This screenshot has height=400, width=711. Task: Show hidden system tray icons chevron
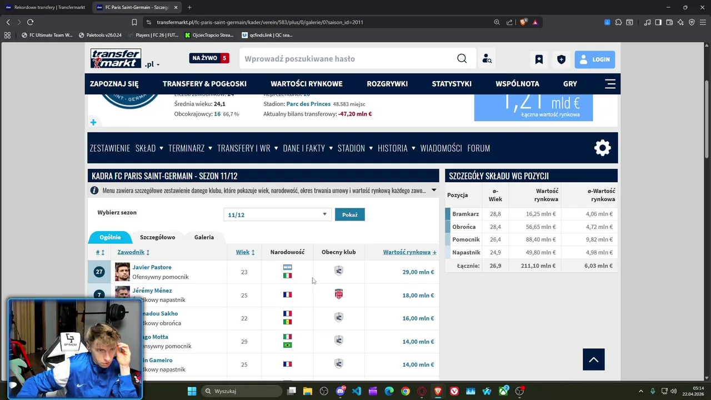[640, 391]
